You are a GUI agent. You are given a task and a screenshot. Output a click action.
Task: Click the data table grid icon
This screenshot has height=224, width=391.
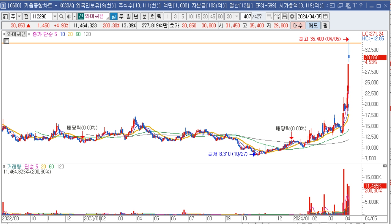point(6,41)
